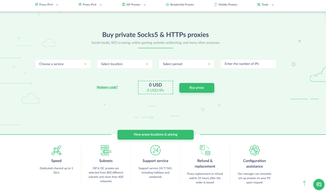Open the Choose a service dropdown
The height and width of the screenshot is (191, 326).
(x=63, y=64)
